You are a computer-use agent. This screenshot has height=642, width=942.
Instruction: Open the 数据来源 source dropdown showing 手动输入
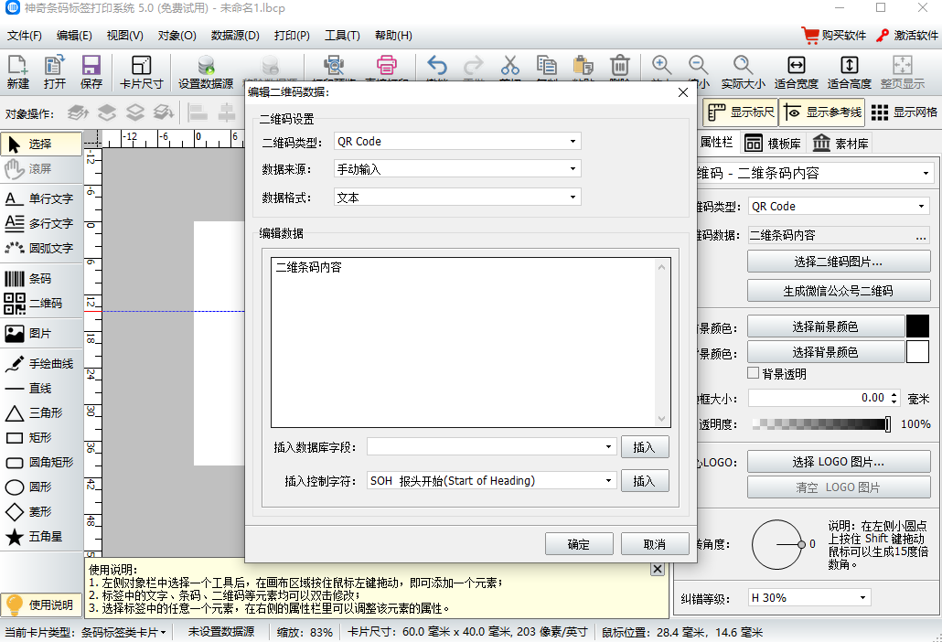click(x=574, y=168)
